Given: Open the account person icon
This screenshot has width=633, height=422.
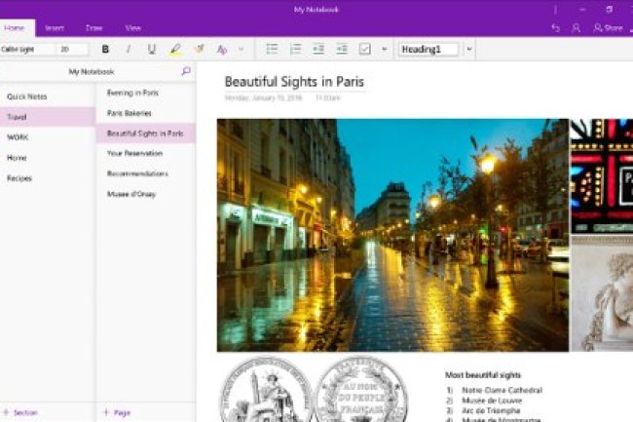Looking at the screenshot, I should (x=577, y=28).
